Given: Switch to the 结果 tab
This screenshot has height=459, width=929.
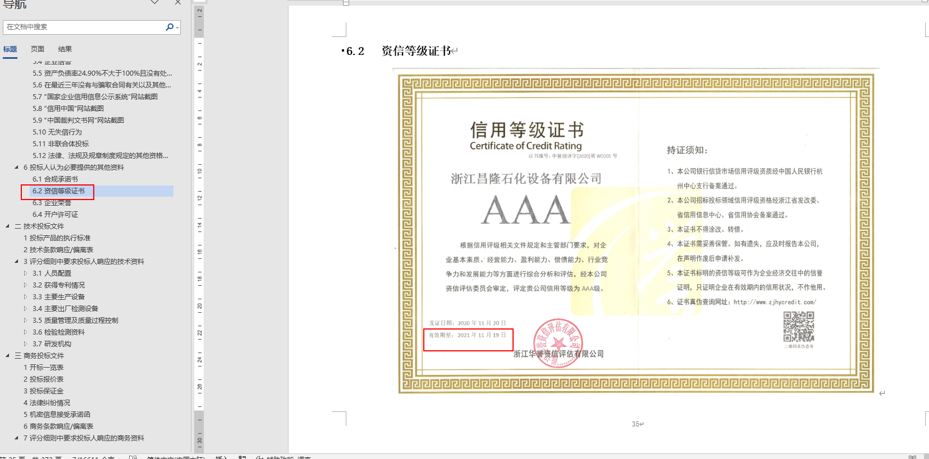Looking at the screenshot, I should (65, 49).
